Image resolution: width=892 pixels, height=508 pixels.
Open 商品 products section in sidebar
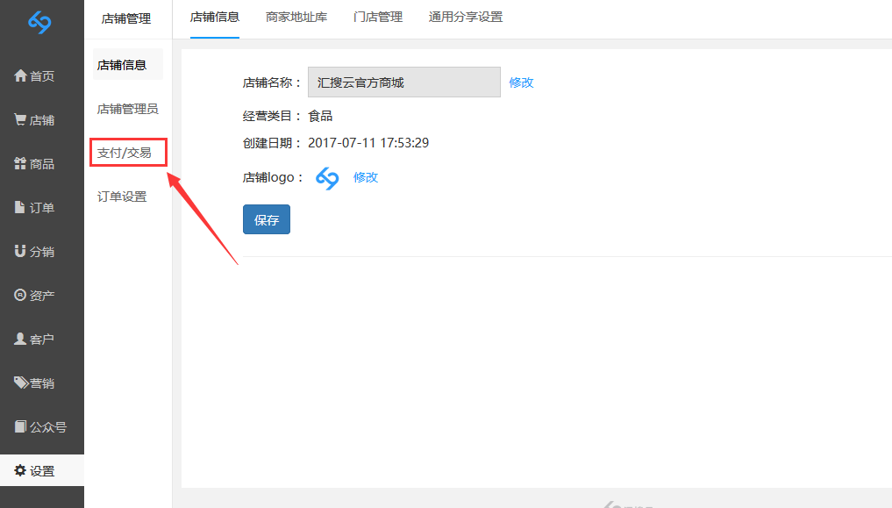tap(35, 164)
